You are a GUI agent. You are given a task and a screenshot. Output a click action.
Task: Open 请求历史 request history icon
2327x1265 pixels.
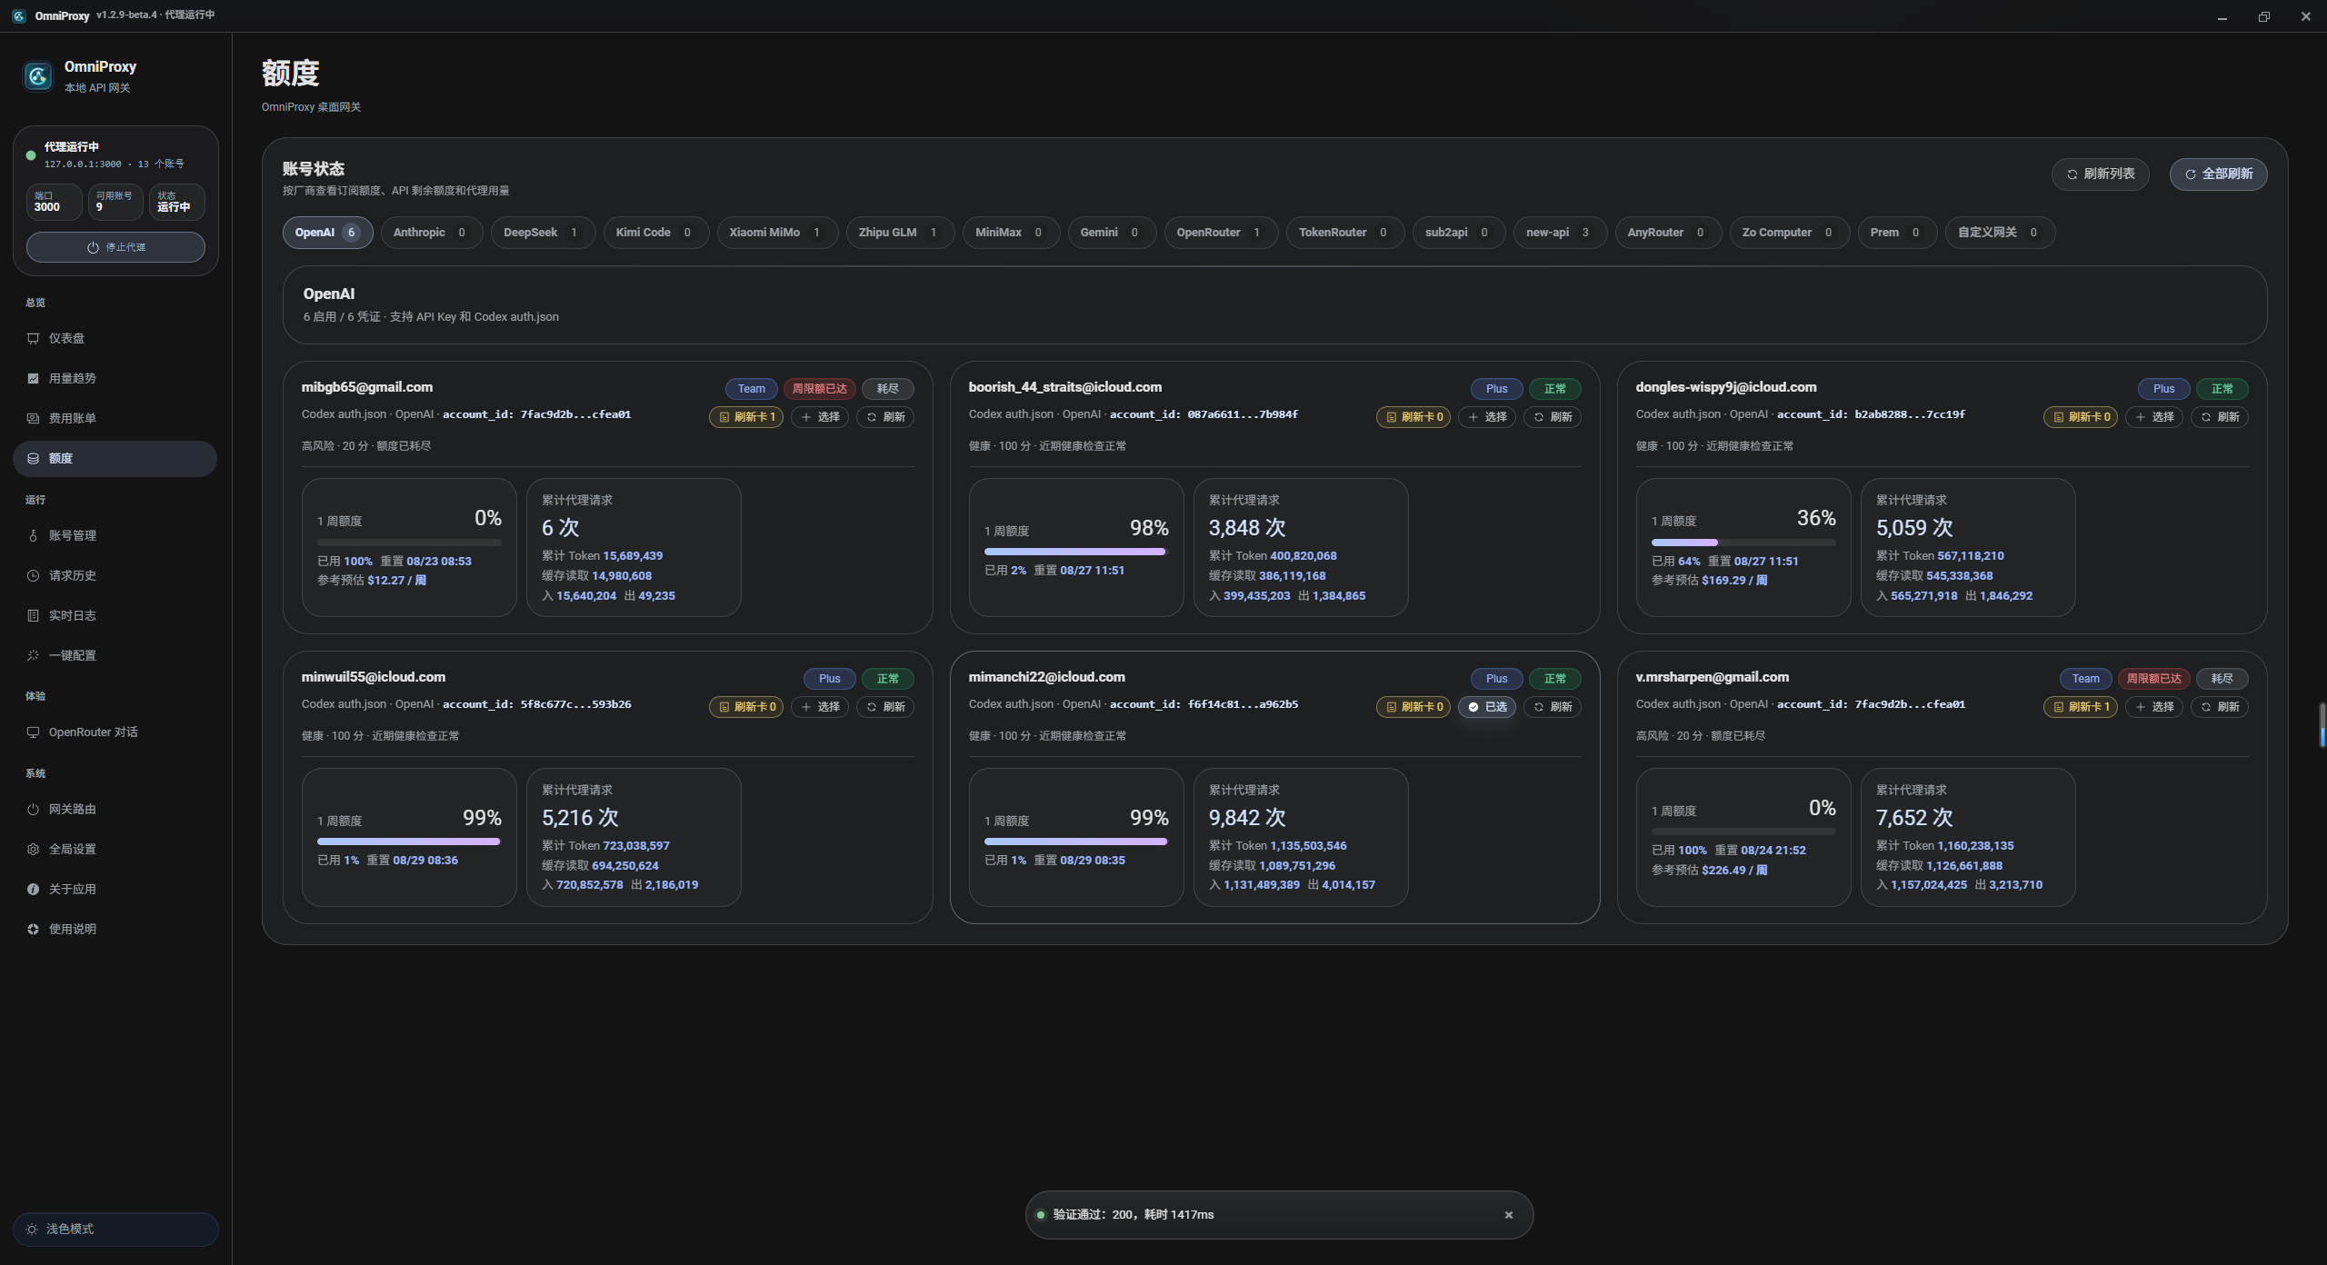(x=33, y=575)
